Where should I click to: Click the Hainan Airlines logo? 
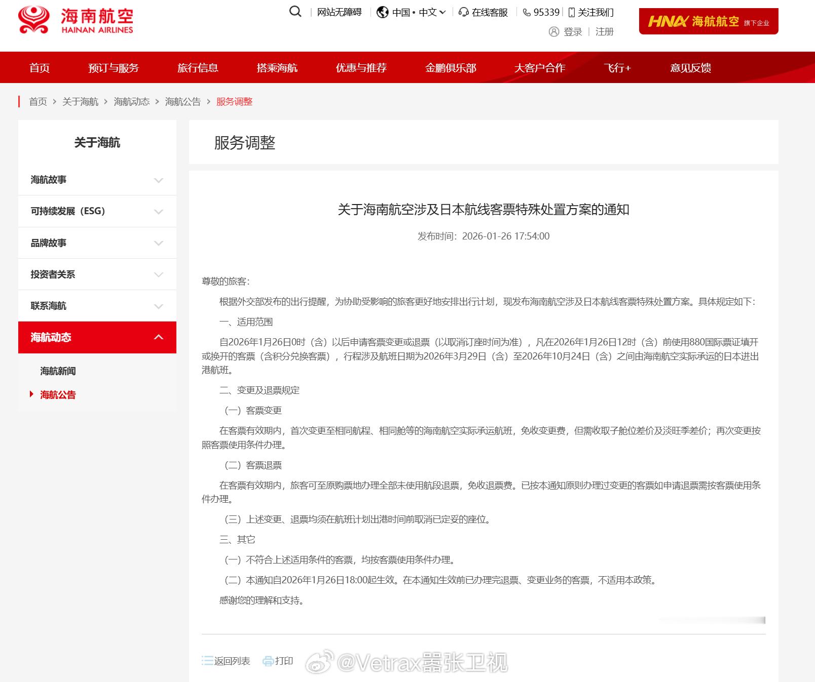point(76,20)
